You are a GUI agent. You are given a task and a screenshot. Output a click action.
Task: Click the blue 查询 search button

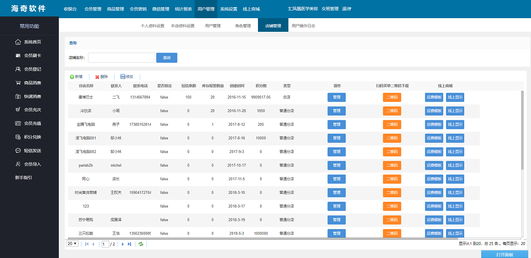point(167,58)
